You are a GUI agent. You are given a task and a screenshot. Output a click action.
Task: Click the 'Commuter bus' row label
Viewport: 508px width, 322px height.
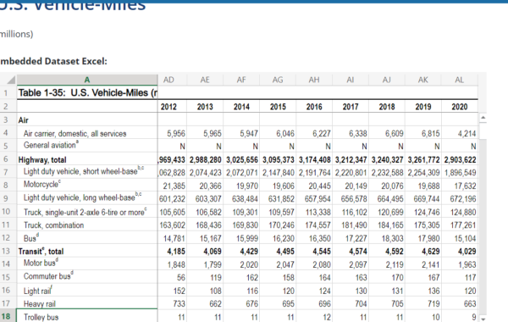(48, 276)
